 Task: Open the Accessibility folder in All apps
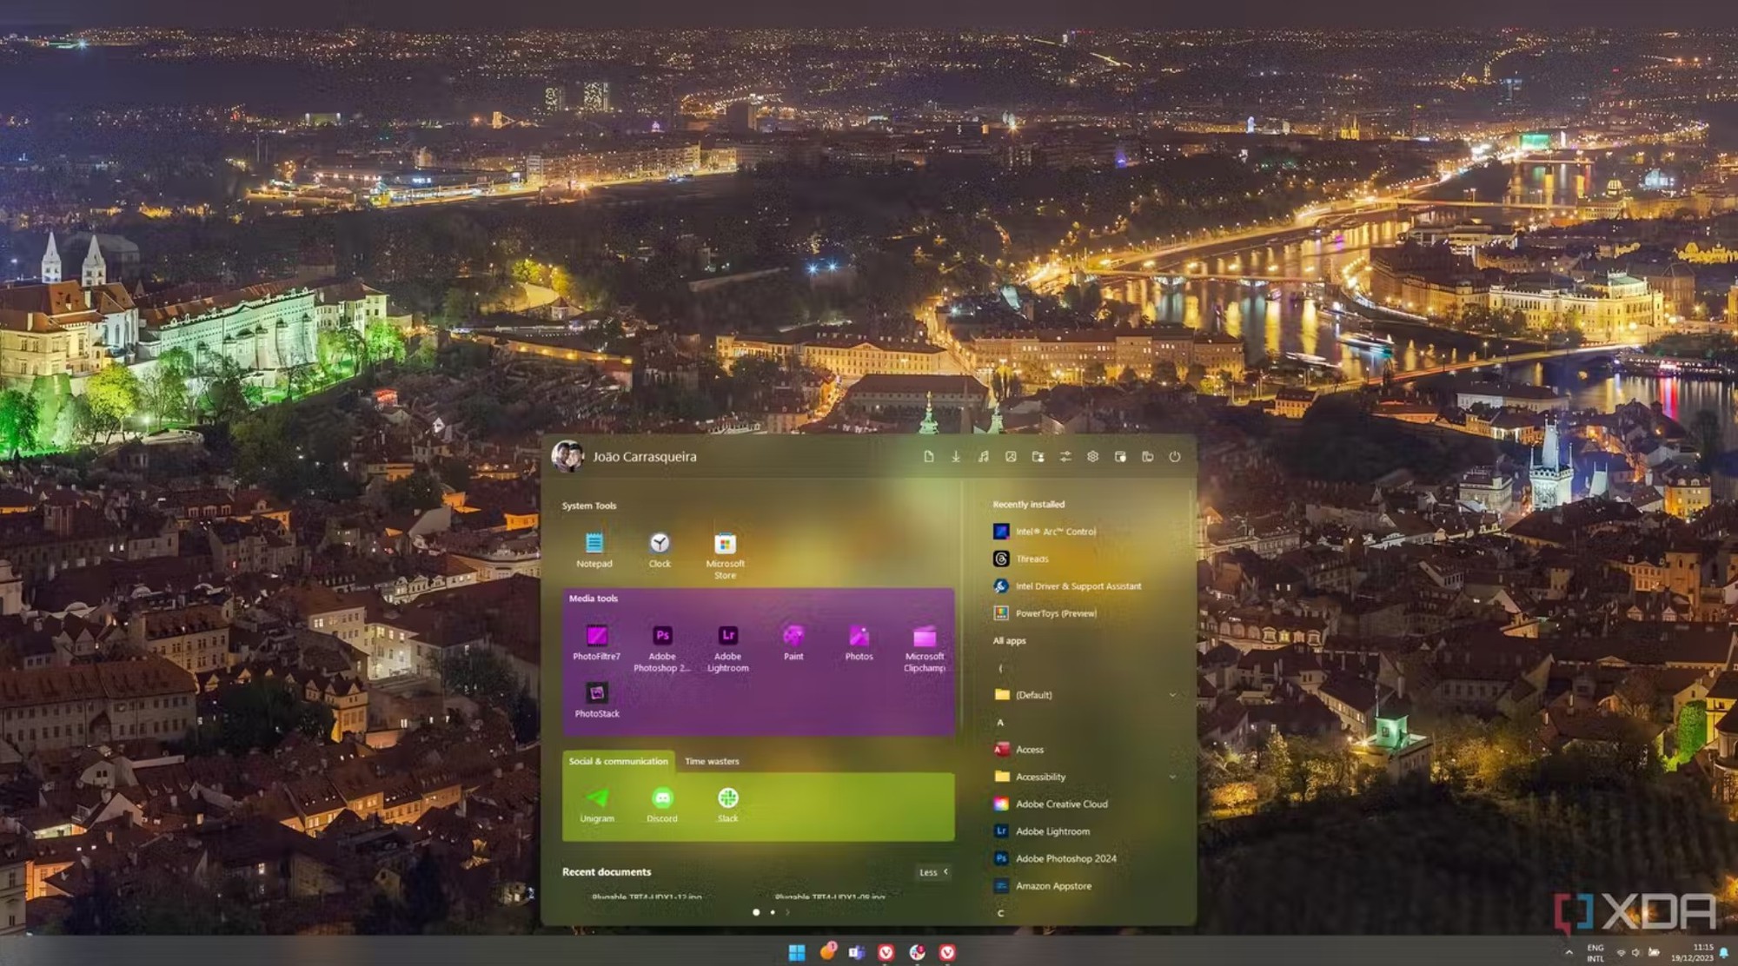pyautogui.click(x=1041, y=777)
